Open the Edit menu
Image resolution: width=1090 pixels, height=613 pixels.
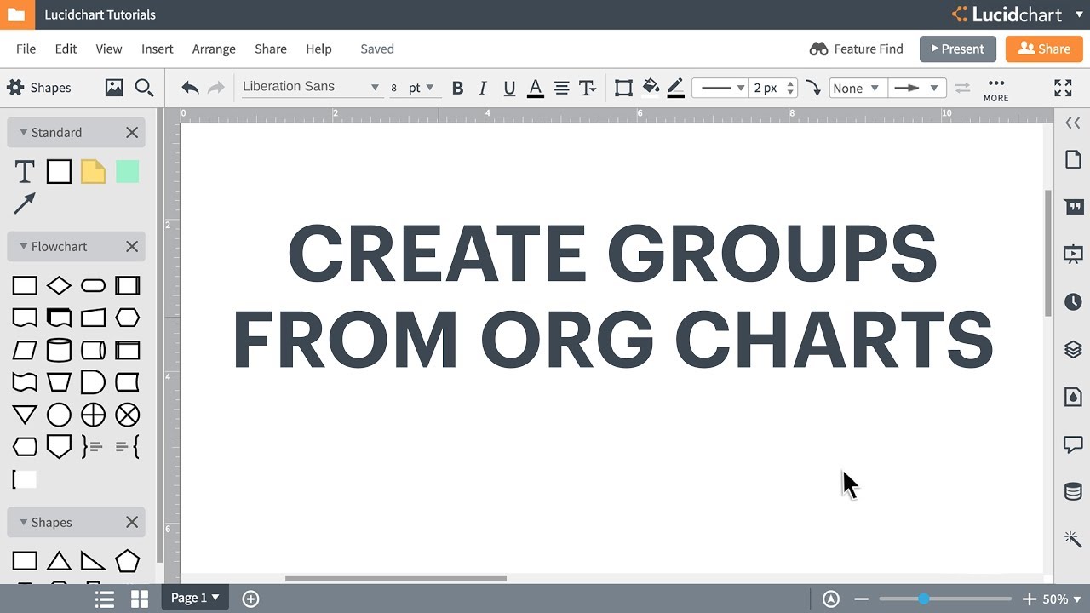(x=66, y=49)
